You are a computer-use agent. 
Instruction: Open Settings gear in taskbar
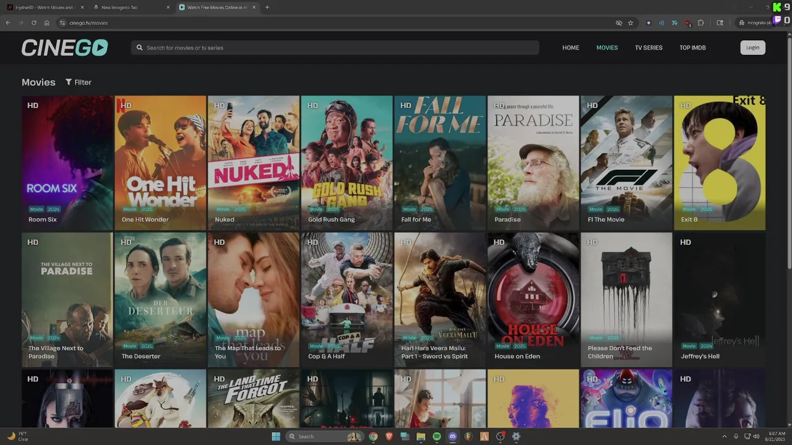pos(516,436)
